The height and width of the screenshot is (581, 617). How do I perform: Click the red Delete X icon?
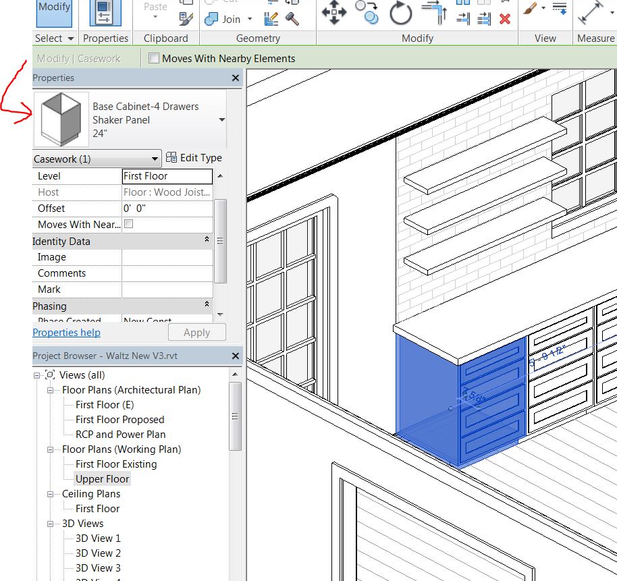(504, 19)
